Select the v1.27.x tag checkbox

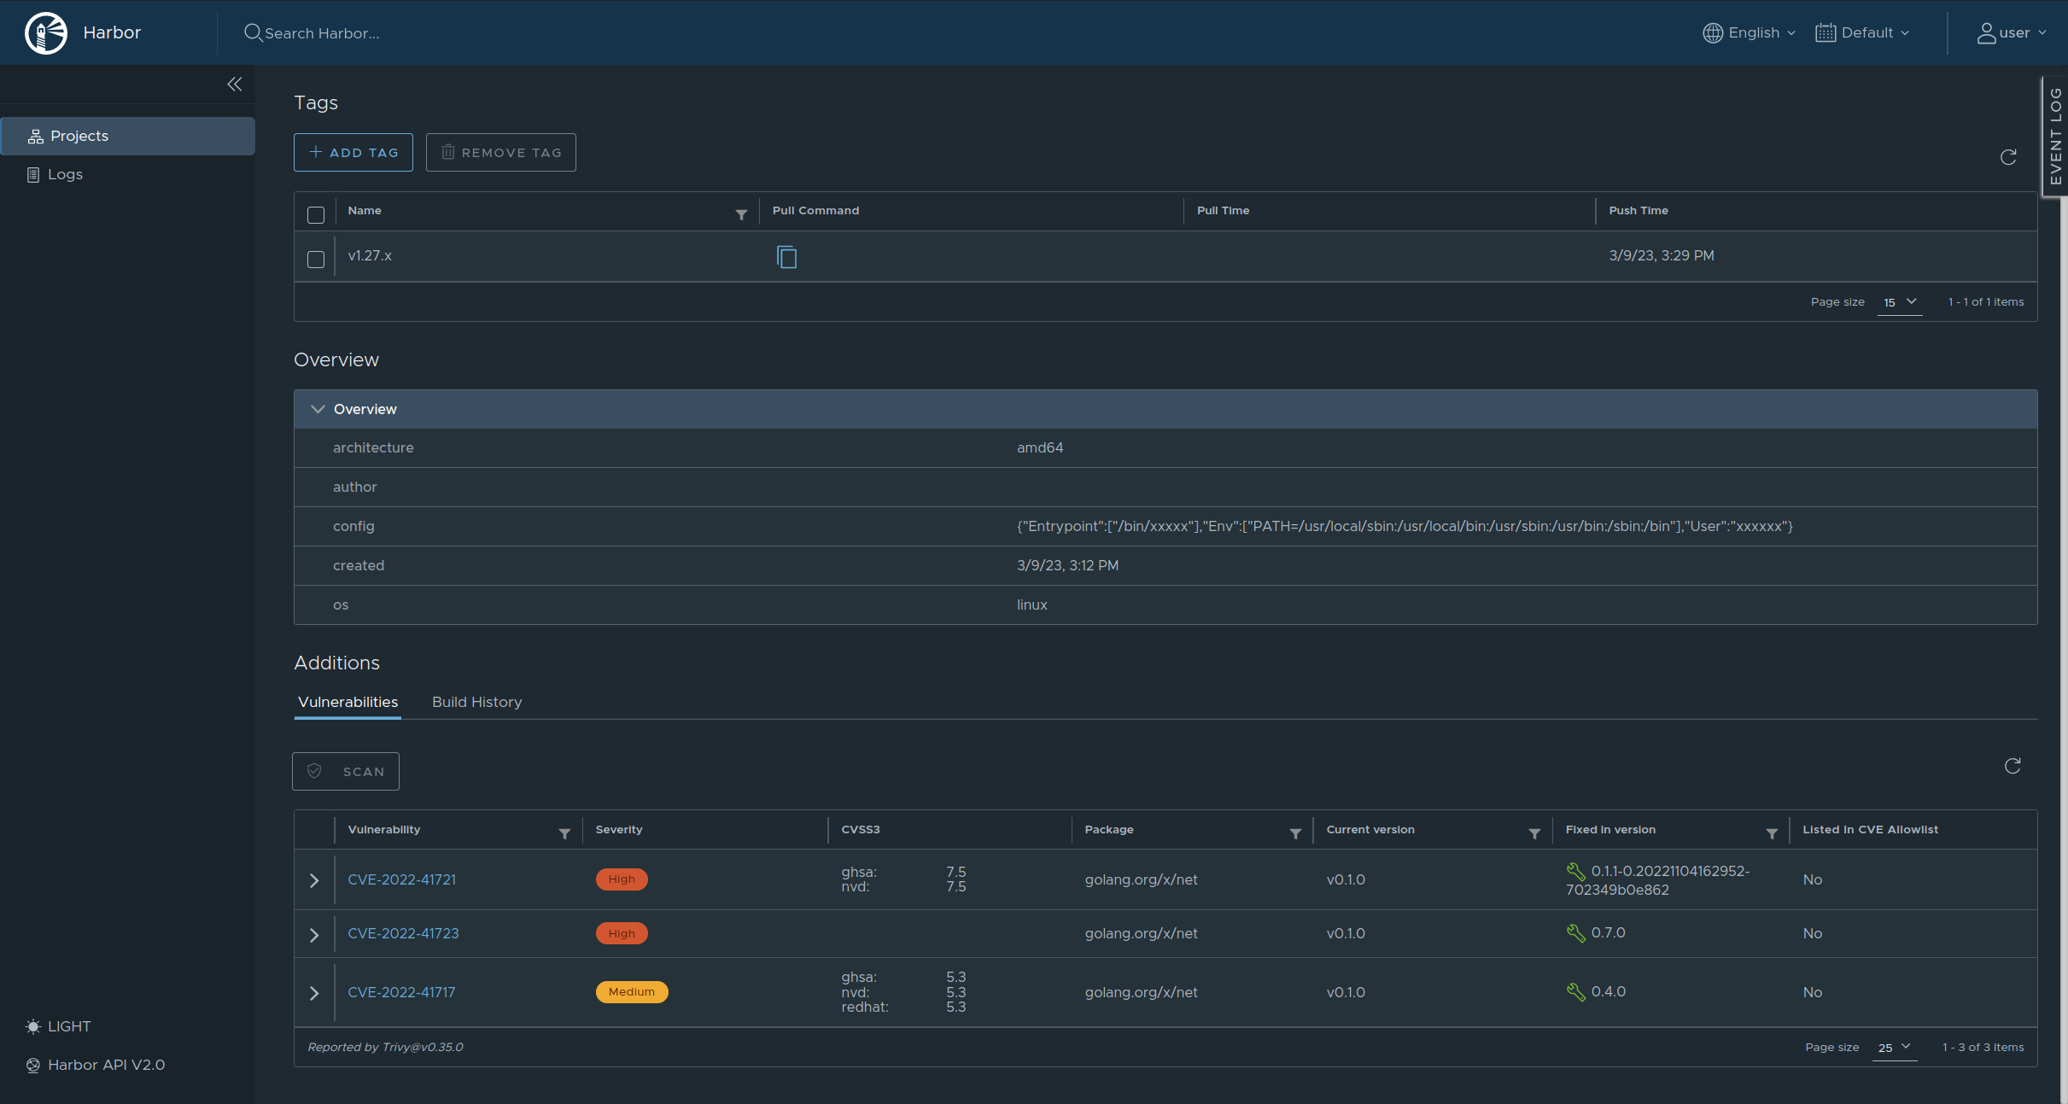(316, 259)
